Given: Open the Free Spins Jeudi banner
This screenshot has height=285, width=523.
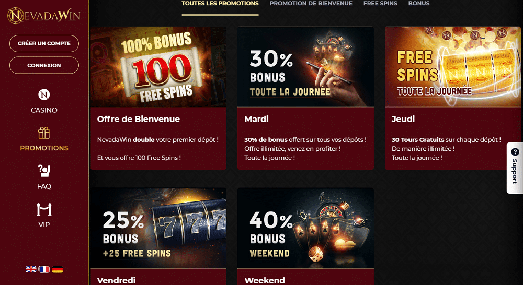Looking at the screenshot, I should 453,67.
